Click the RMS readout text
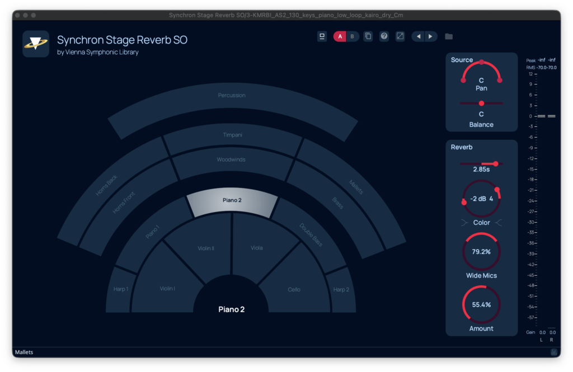573x372 pixels. [541, 68]
